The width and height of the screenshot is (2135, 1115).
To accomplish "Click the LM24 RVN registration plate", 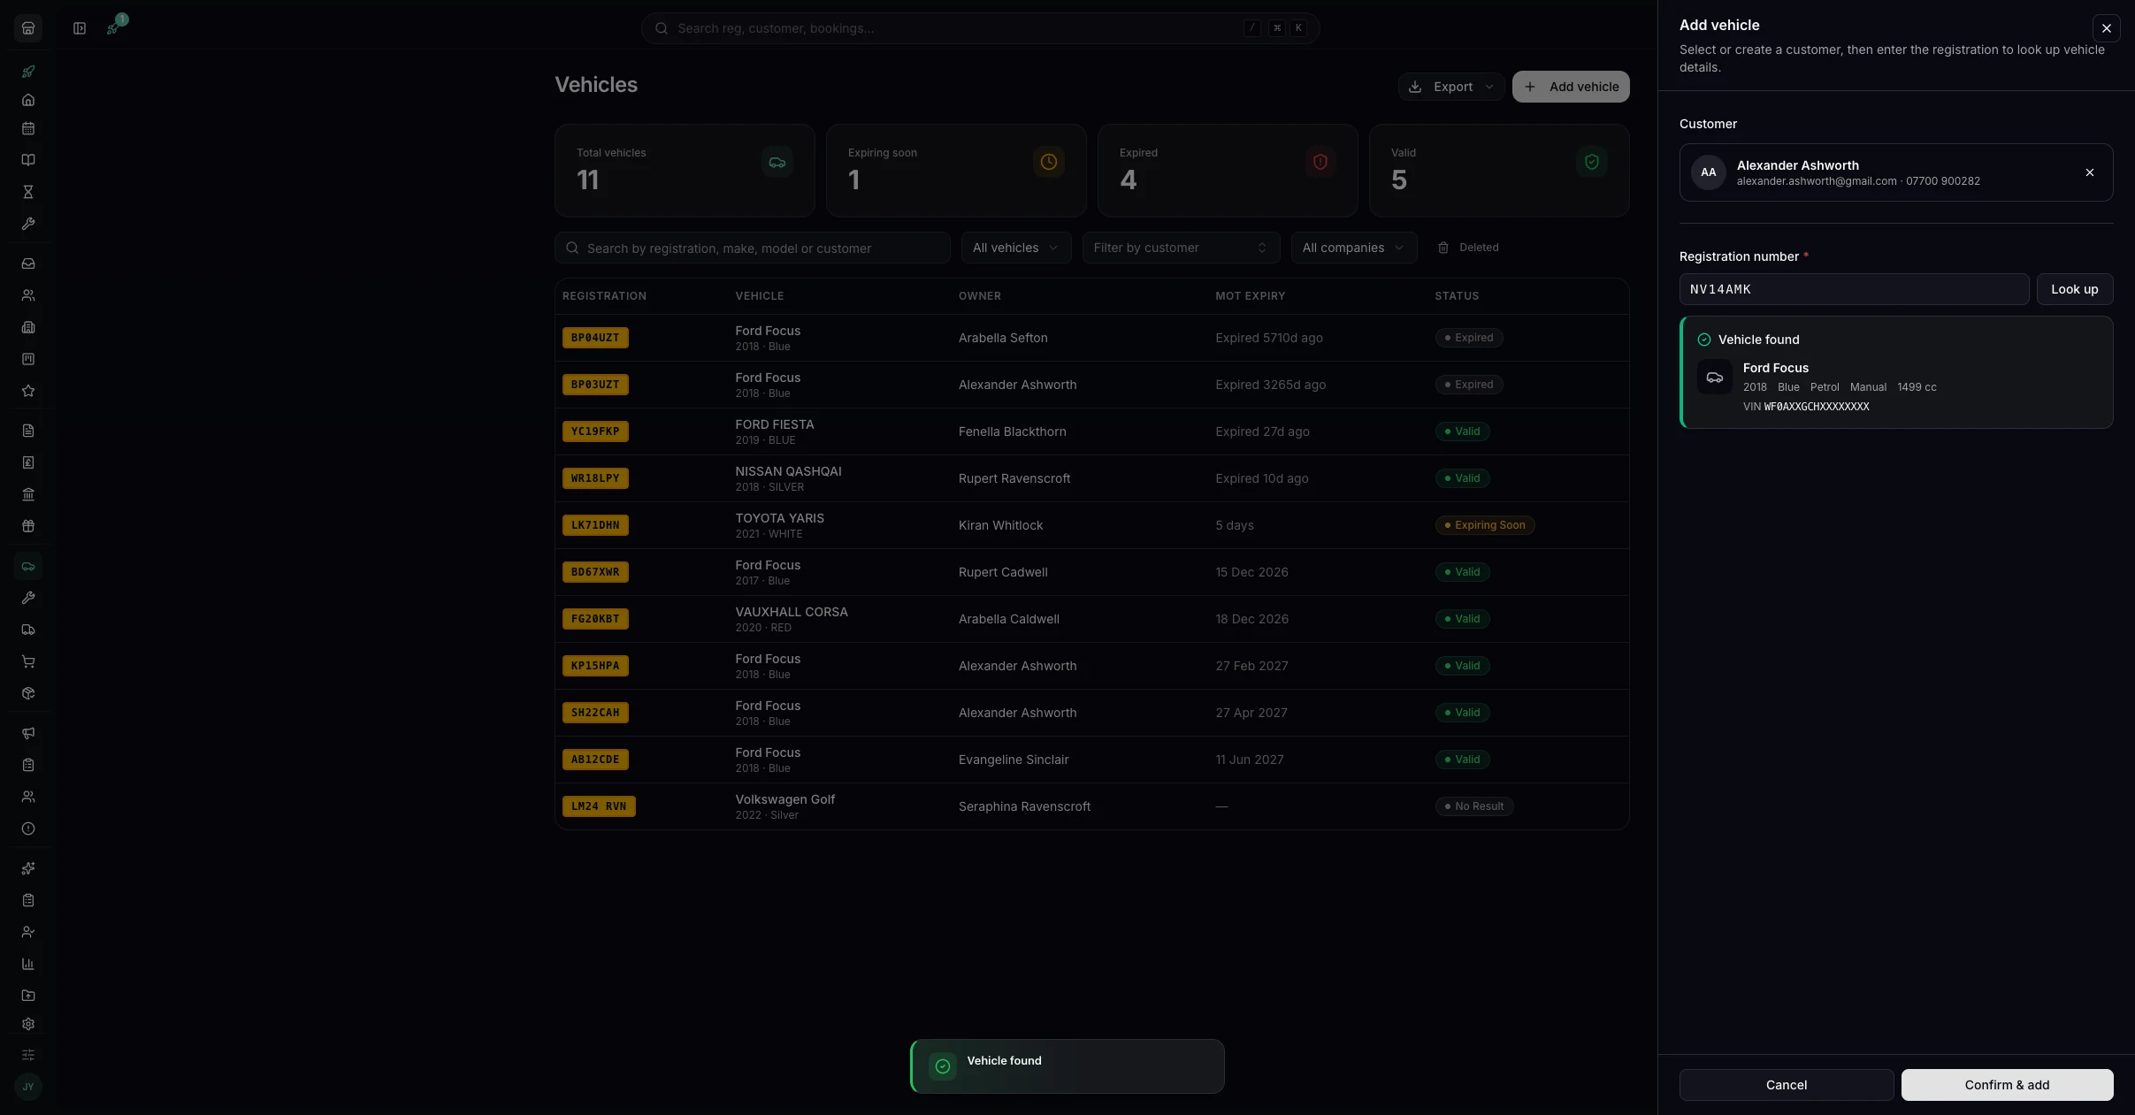I will tap(599, 806).
